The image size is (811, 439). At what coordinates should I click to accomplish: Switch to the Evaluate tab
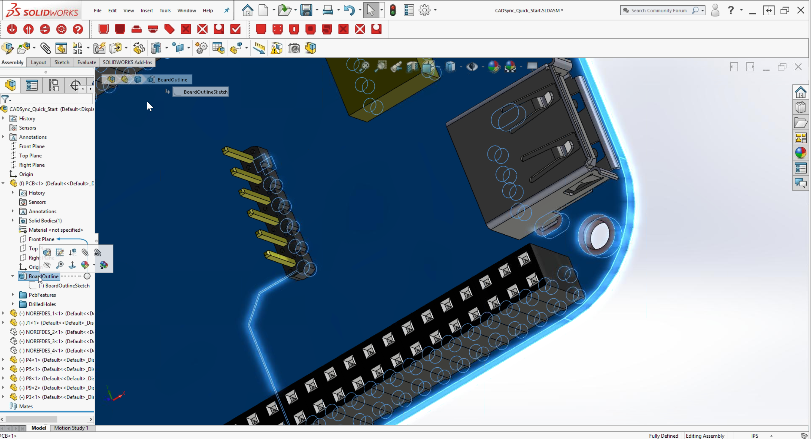(x=87, y=62)
